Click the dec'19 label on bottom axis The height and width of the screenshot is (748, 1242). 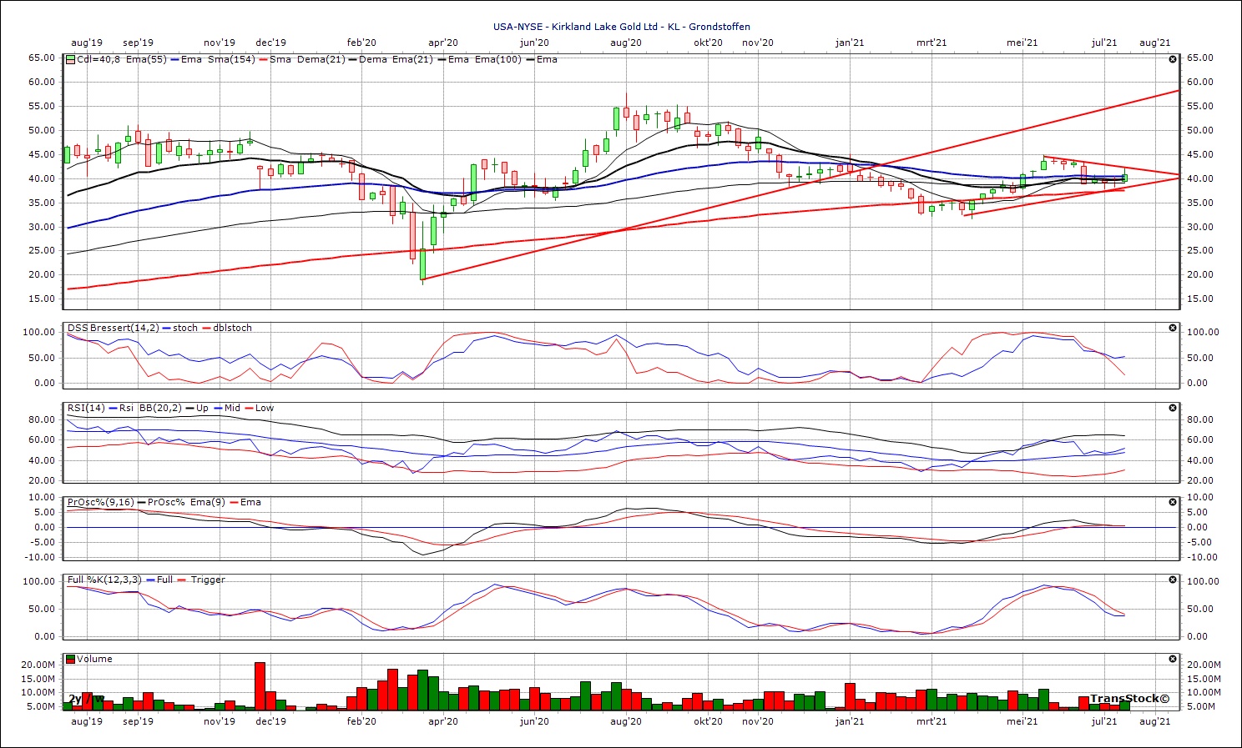[270, 721]
